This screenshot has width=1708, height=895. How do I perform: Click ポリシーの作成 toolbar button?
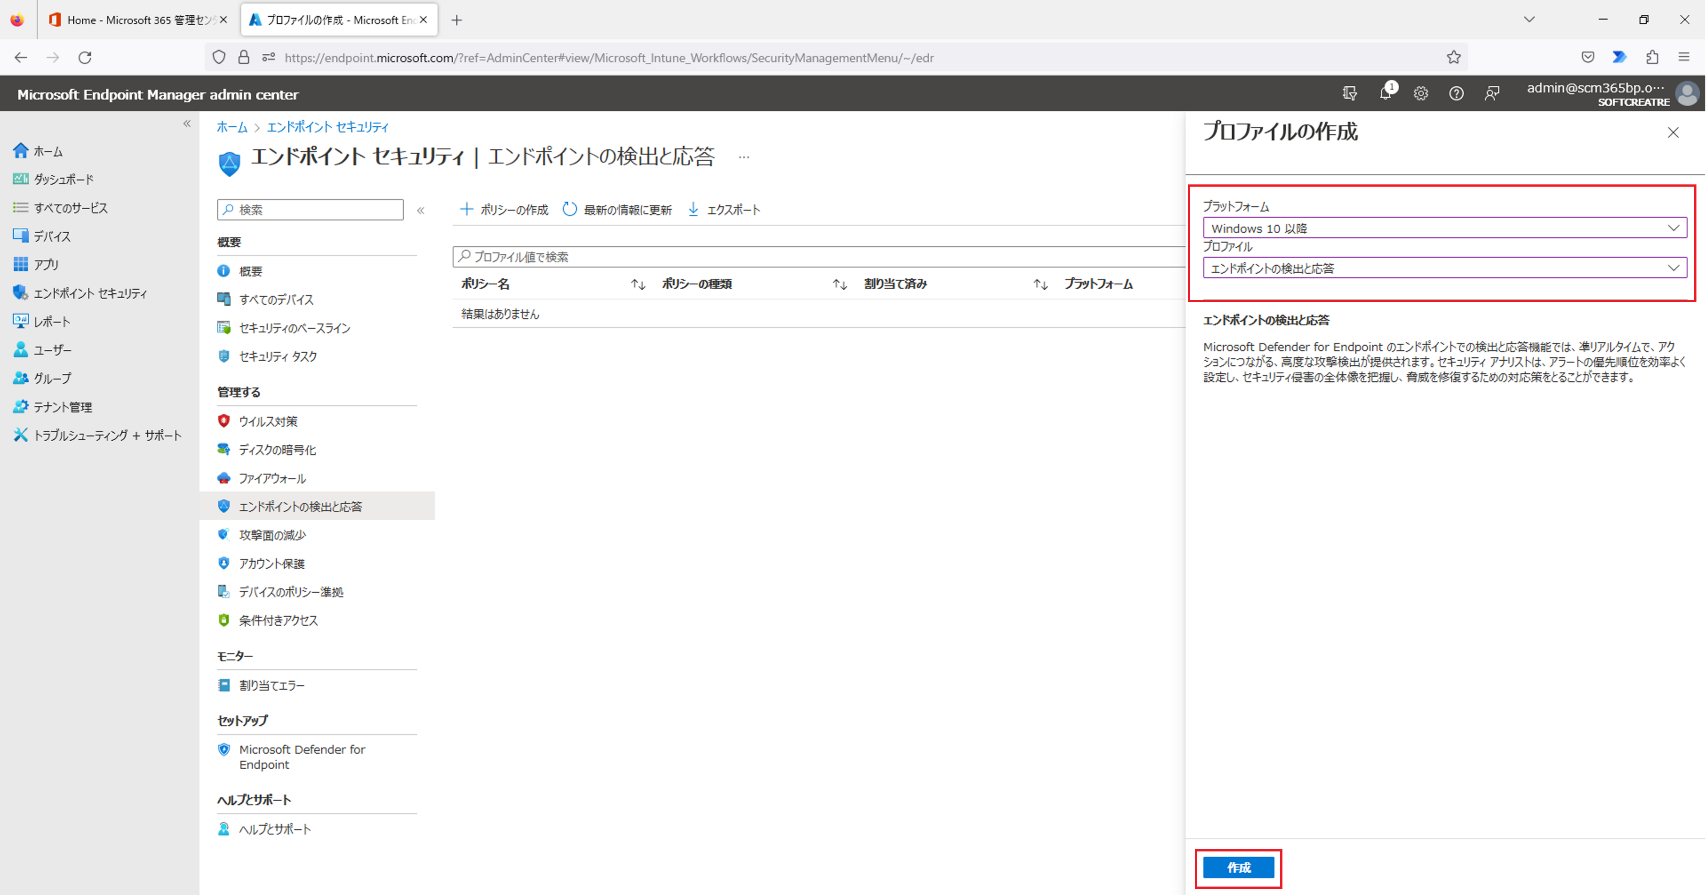pos(504,210)
